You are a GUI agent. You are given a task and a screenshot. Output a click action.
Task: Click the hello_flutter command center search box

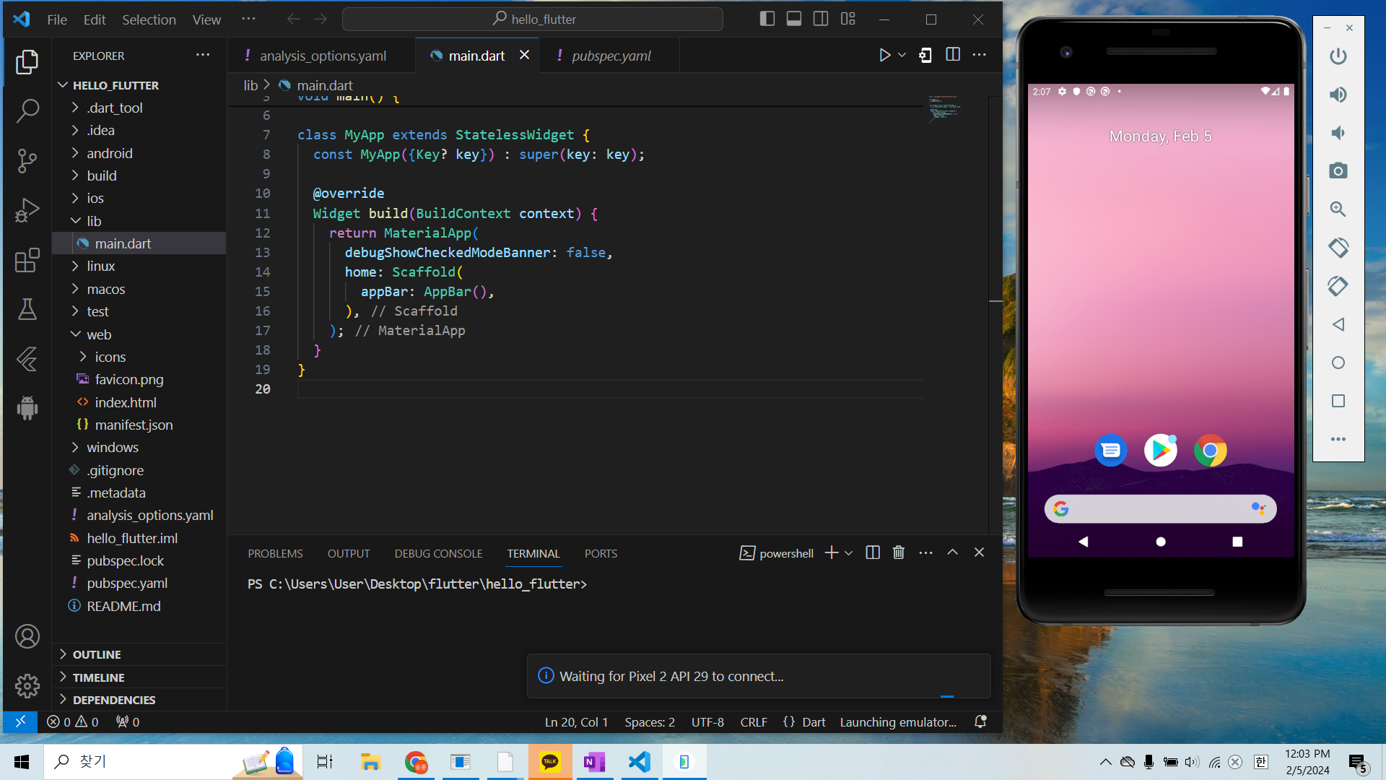coord(533,19)
